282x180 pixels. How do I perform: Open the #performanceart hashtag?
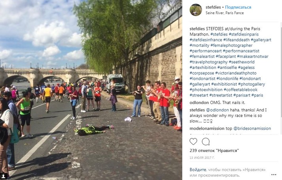[206, 51]
